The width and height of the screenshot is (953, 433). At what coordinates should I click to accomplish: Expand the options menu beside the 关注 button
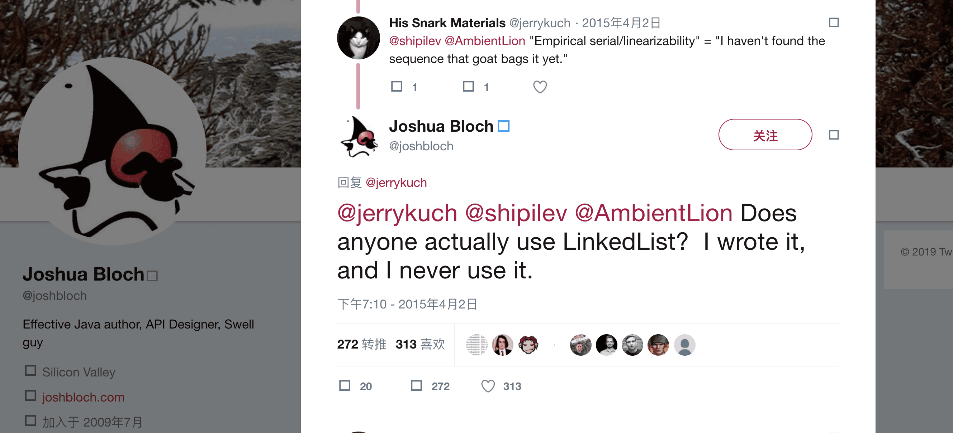tap(834, 135)
